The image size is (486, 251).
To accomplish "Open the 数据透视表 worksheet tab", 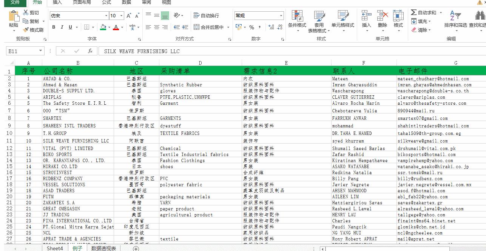I will click(104, 248).
